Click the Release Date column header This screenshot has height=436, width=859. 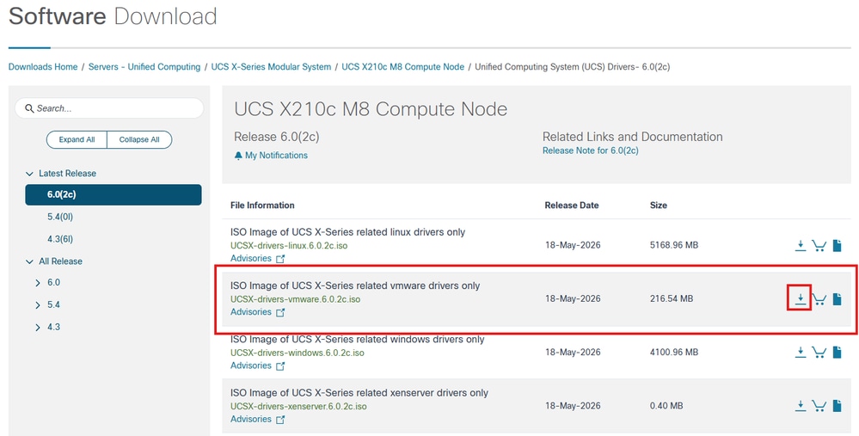click(x=572, y=206)
